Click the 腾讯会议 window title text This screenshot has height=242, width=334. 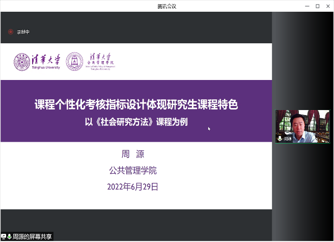coord(167,6)
